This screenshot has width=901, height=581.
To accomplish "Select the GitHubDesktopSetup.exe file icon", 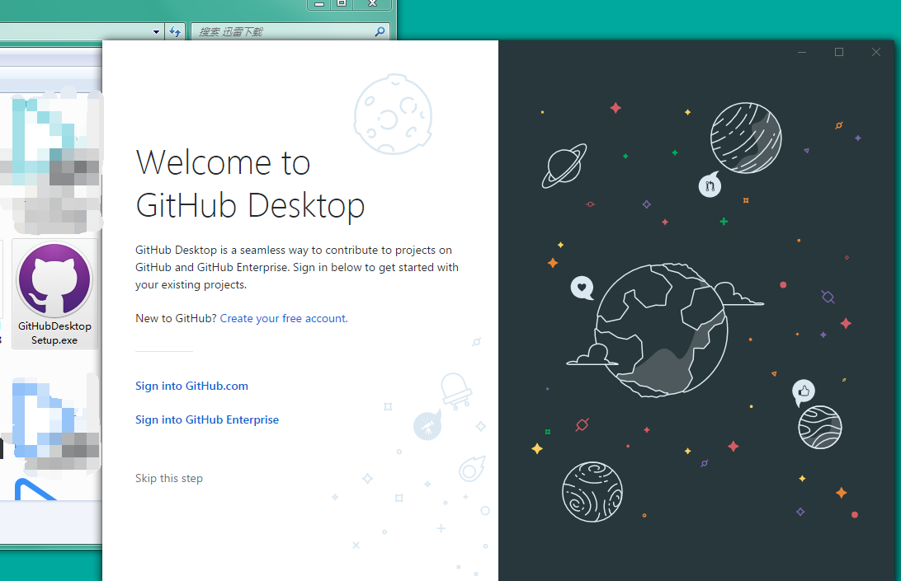I will [x=54, y=294].
